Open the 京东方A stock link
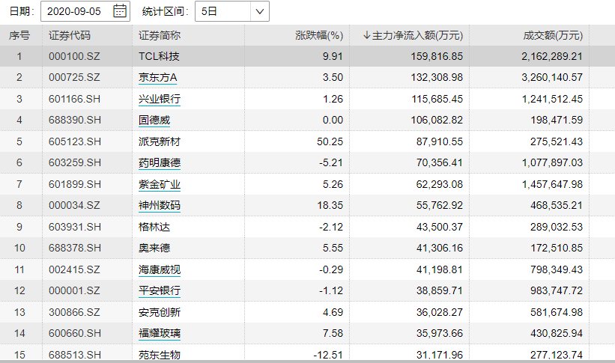The height and width of the screenshot is (363, 615). tap(157, 78)
